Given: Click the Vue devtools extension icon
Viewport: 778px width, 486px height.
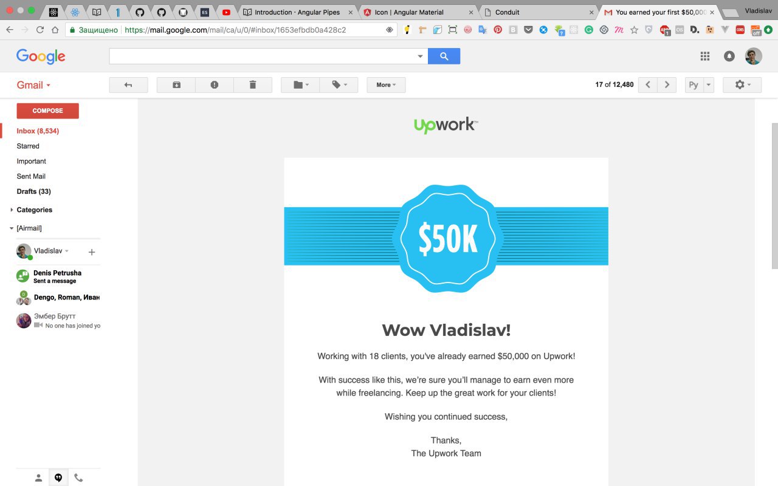Looking at the screenshot, I should (725, 30).
